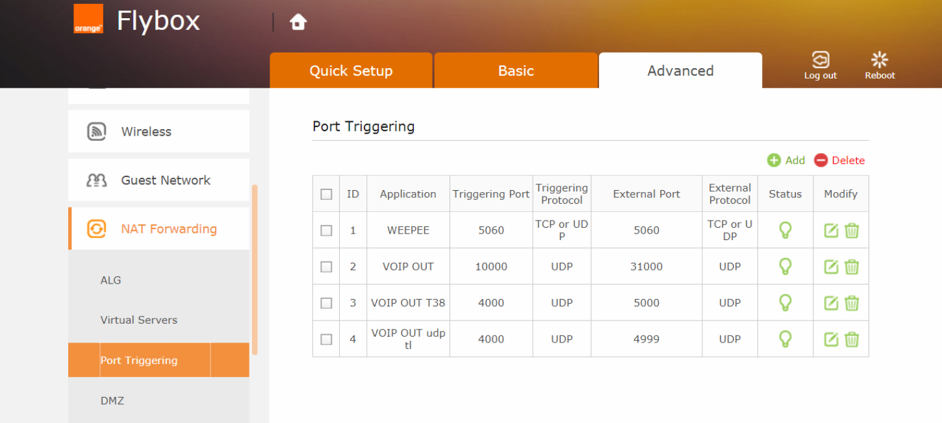942x423 pixels.
Task: Select checkbox for WEEPEE row
Action: click(326, 230)
